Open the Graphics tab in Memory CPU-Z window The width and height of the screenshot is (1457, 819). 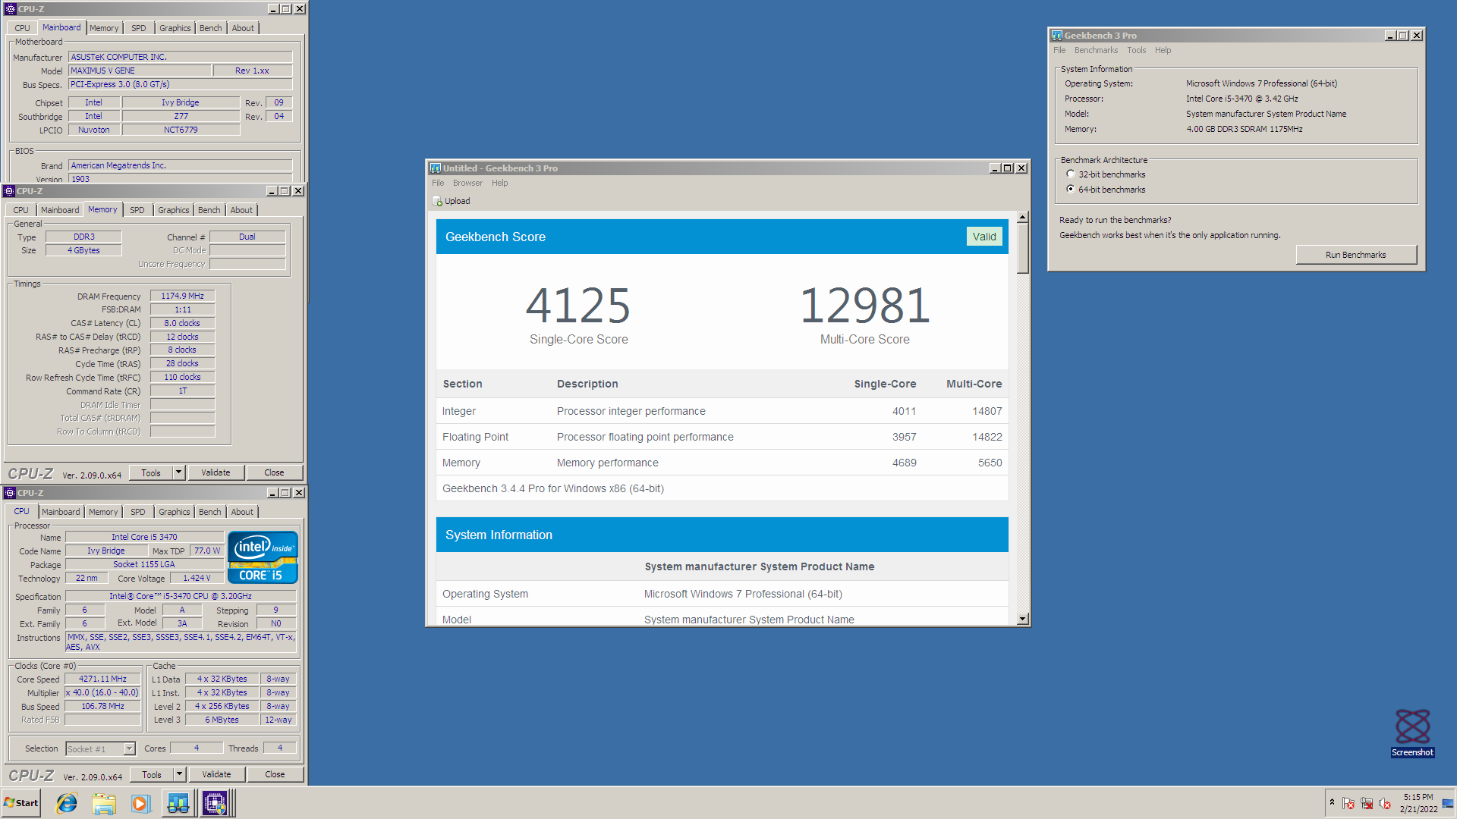[173, 210]
